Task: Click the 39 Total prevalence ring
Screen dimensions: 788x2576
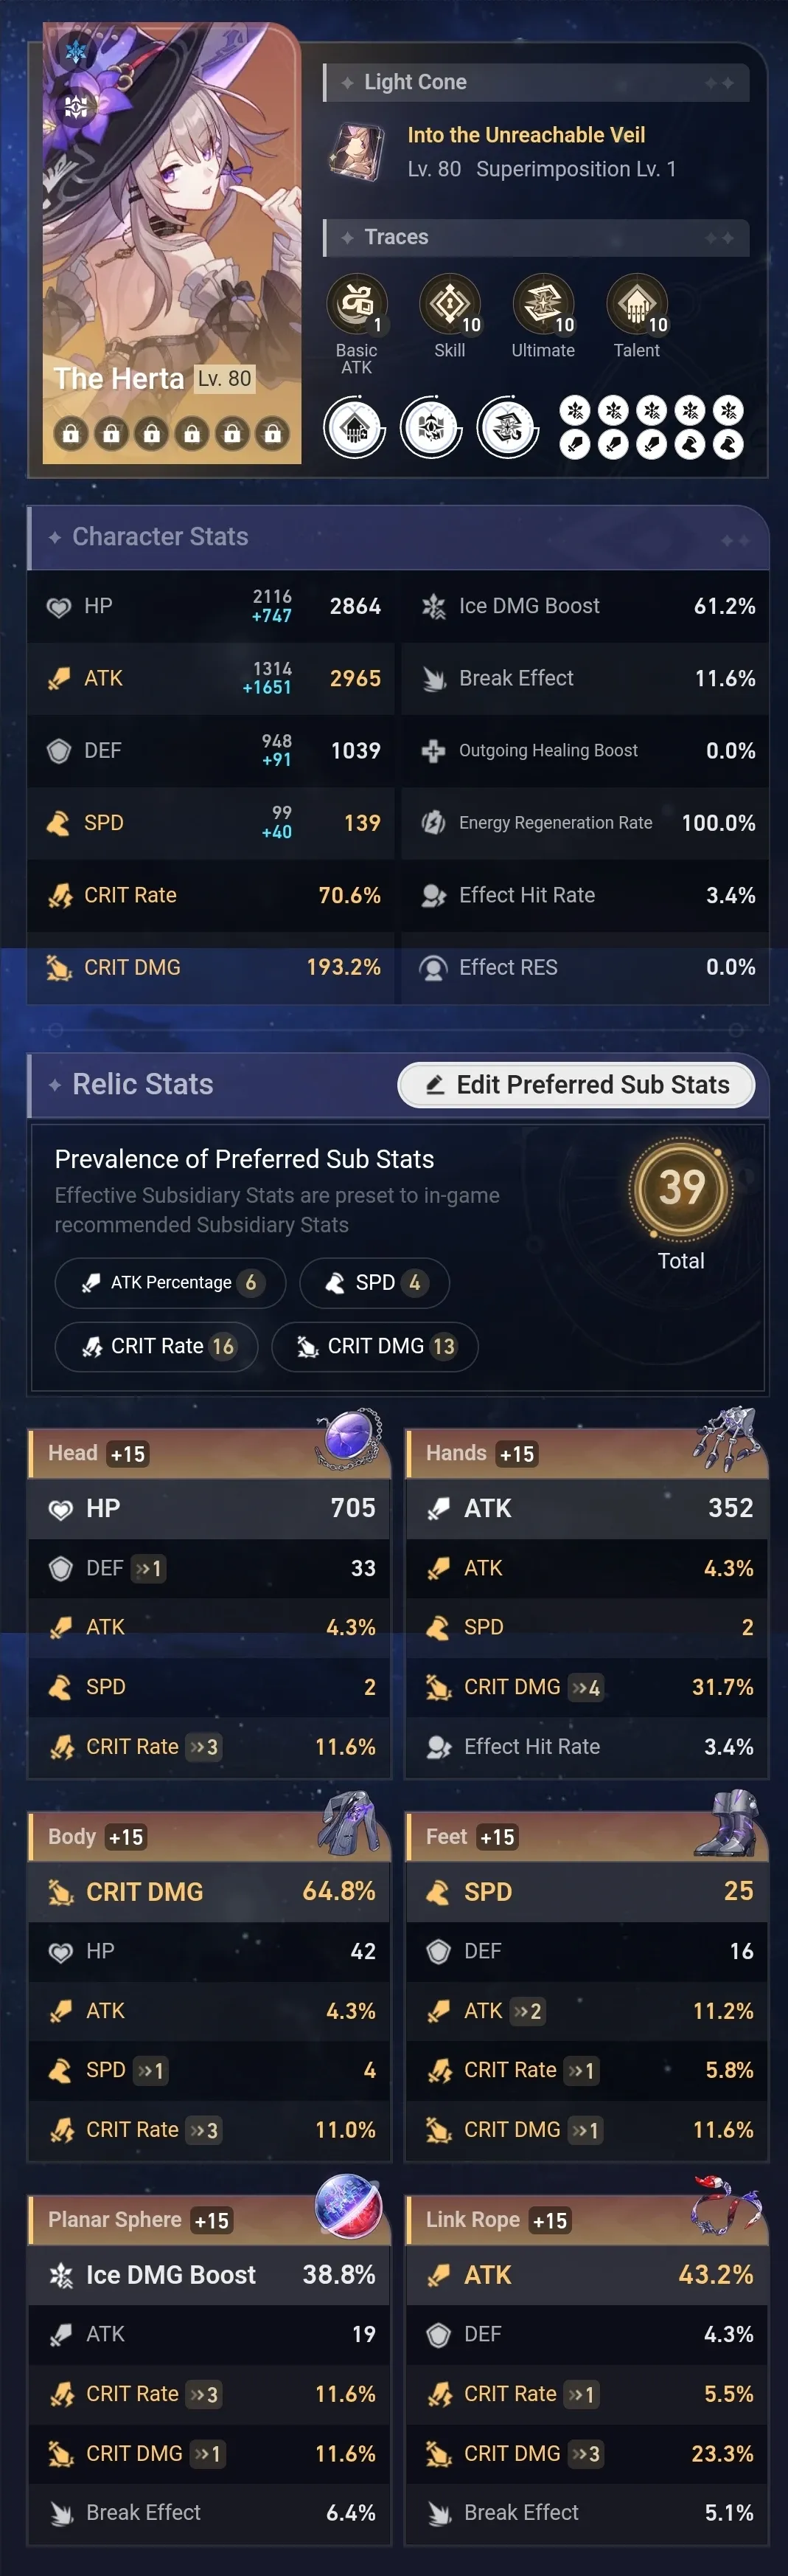Action: point(680,1189)
